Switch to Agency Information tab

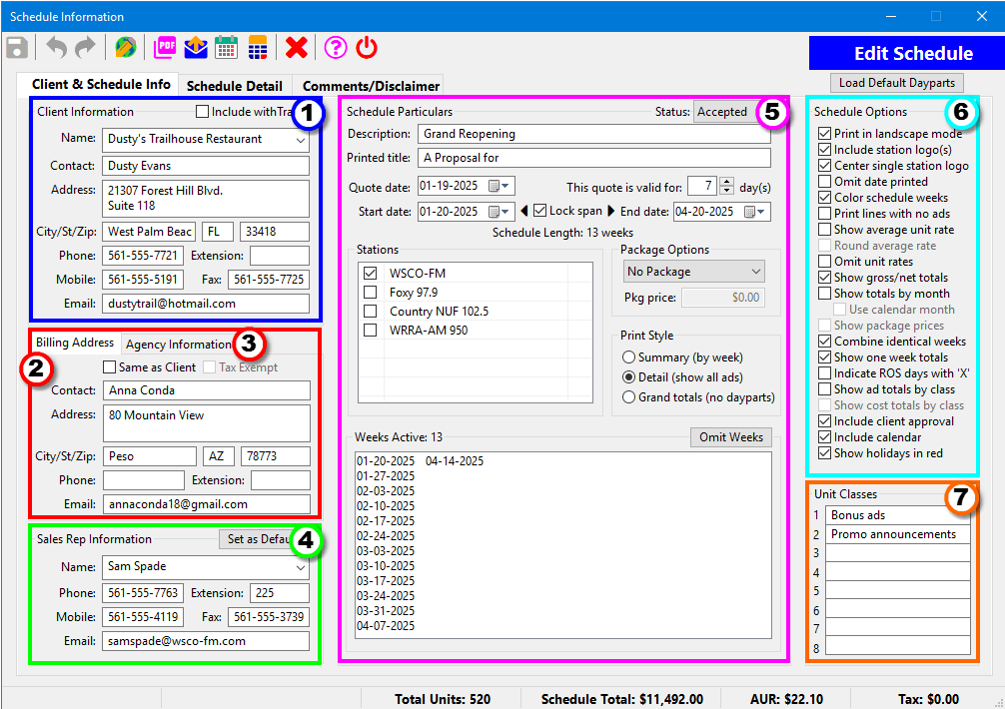coord(178,345)
